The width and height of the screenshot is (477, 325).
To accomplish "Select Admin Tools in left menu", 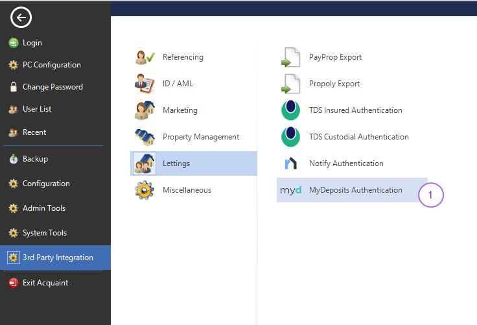I will [x=43, y=208].
